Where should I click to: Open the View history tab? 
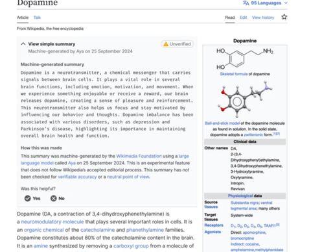tap(263, 18)
